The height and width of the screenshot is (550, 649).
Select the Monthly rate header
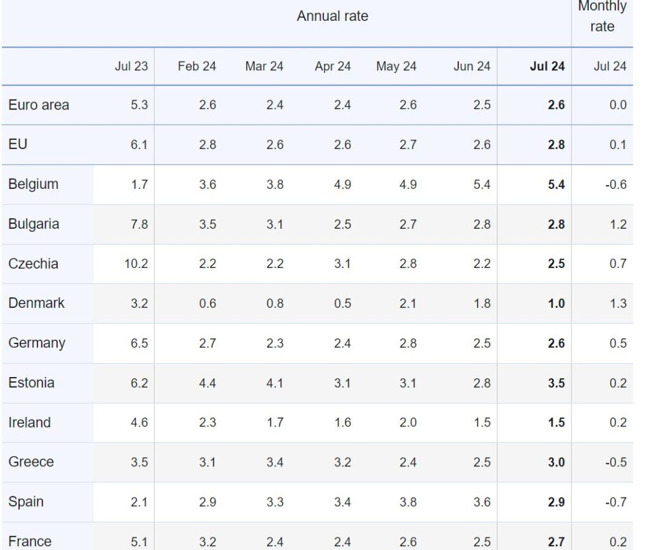[602, 16]
